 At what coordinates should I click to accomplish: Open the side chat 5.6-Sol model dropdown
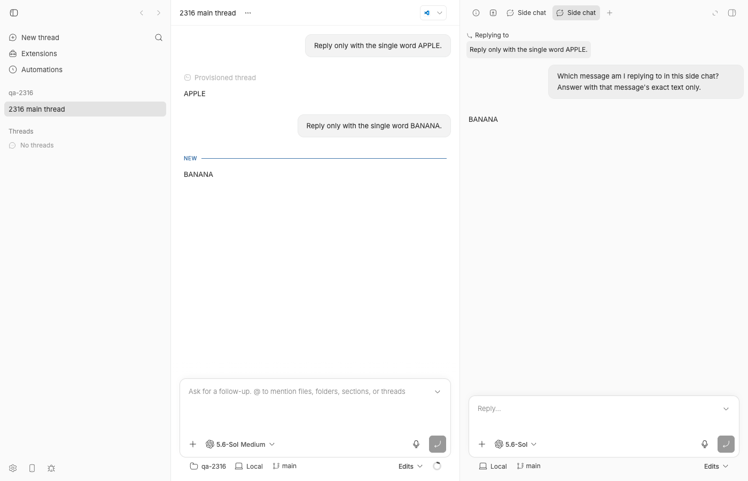coord(516,444)
